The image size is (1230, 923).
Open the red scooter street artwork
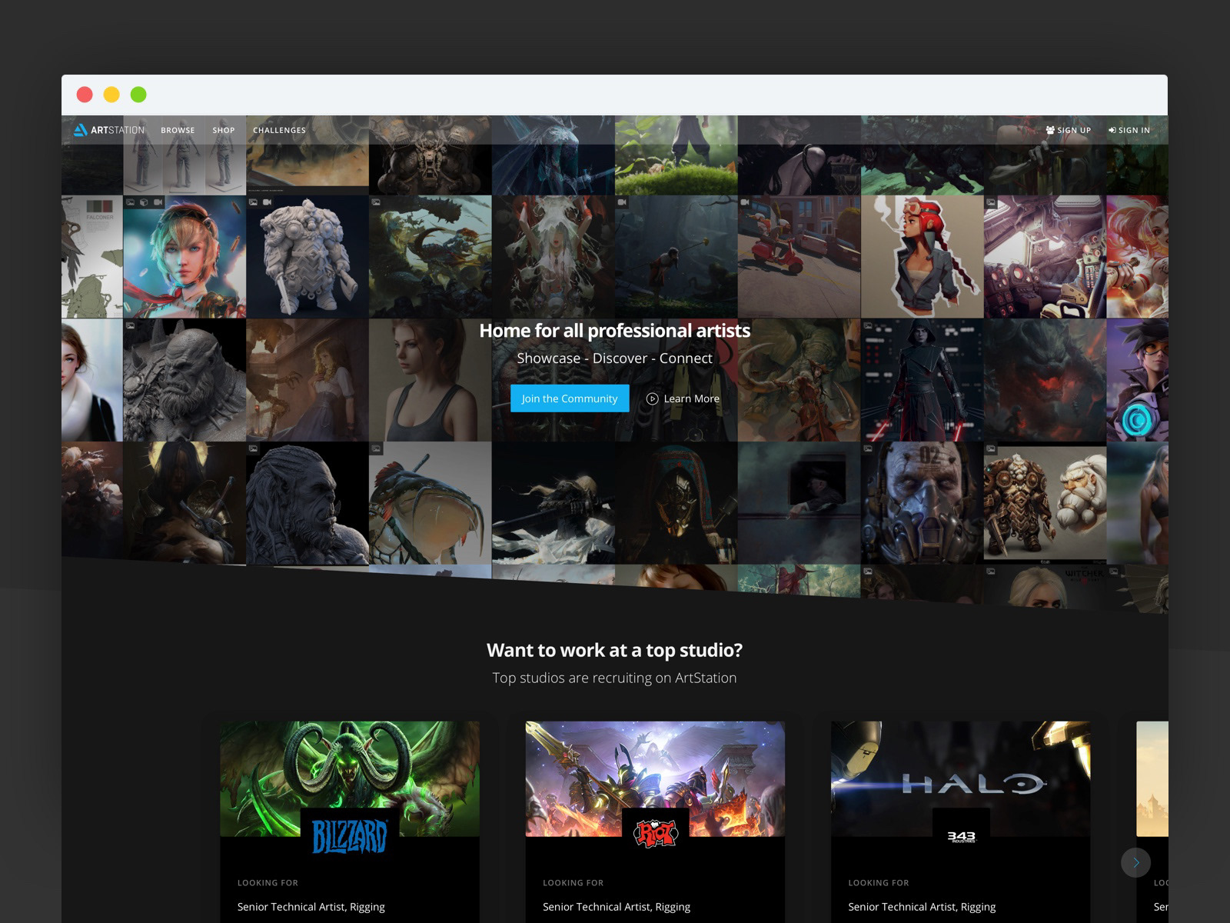(x=799, y=257)
